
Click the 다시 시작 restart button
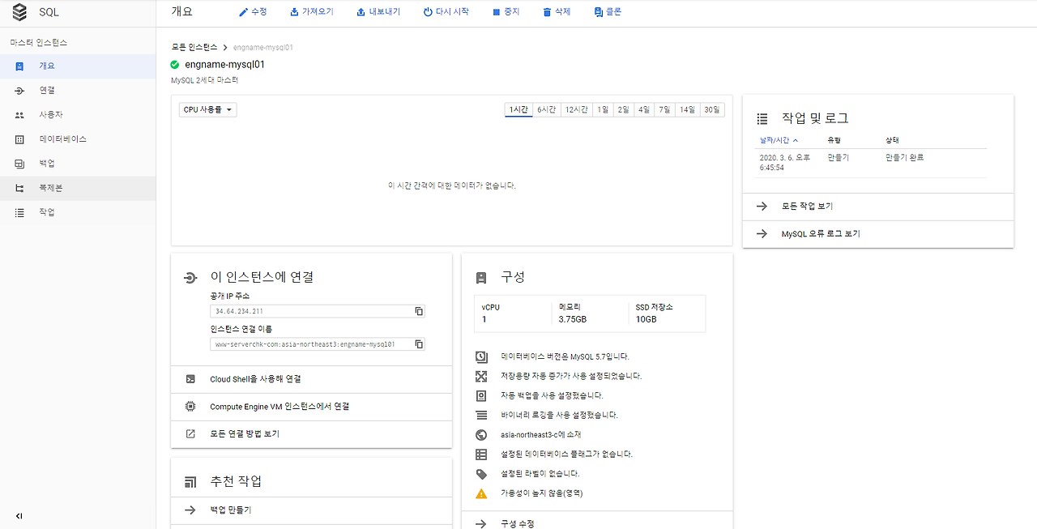[446, 12]
